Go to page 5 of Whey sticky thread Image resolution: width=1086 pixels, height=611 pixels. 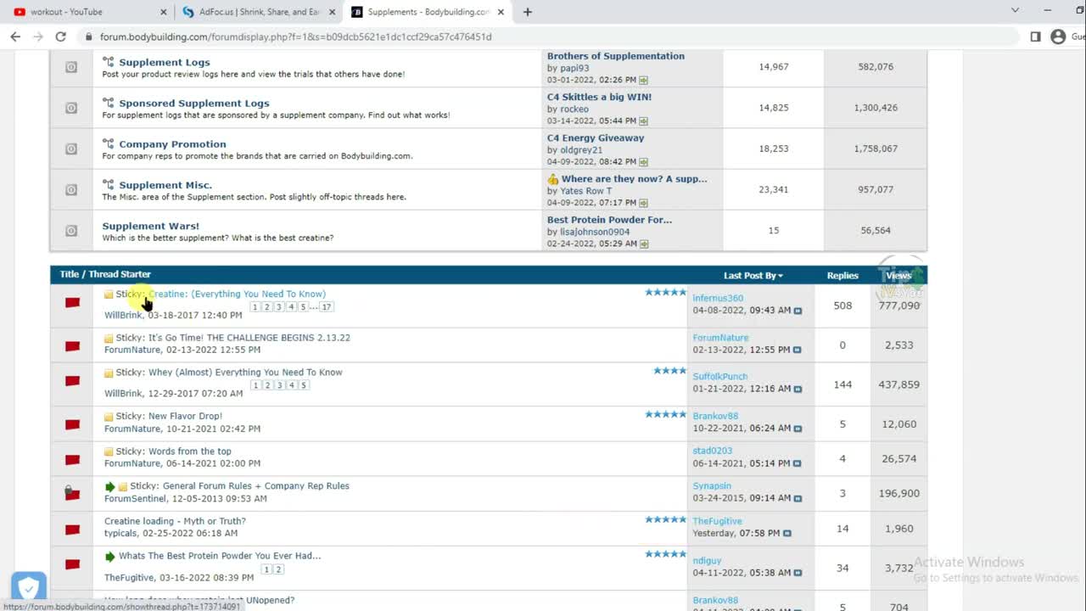303,385
